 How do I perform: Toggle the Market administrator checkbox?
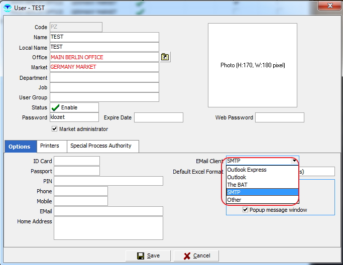[x=55, y=129]
